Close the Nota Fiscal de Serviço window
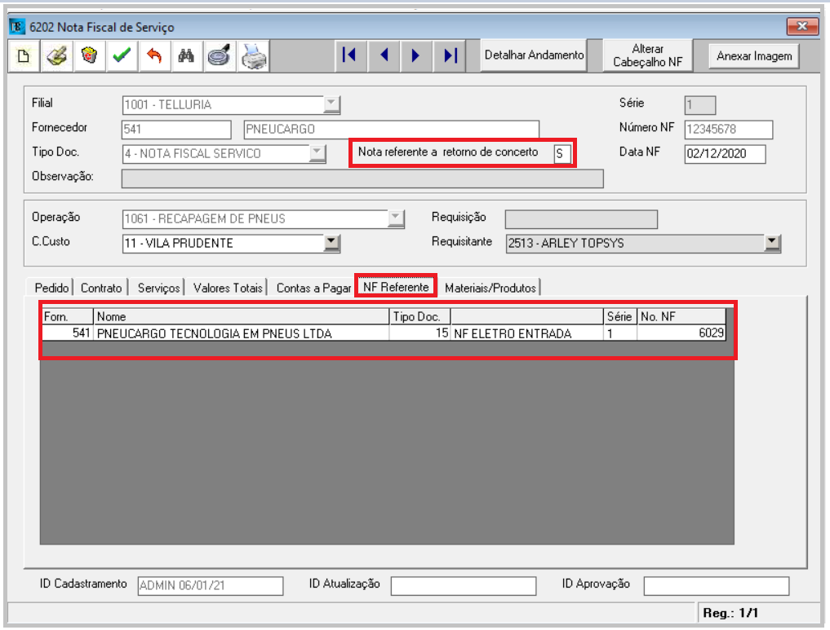 coord(802,26)
